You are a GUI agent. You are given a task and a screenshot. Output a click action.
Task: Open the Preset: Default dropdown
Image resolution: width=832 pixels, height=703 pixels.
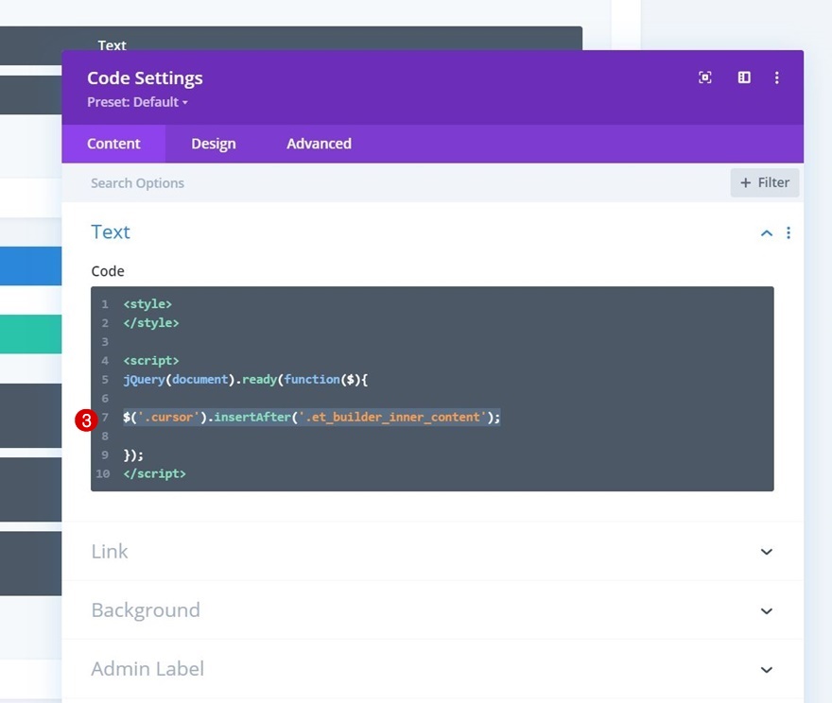[138, 102]
